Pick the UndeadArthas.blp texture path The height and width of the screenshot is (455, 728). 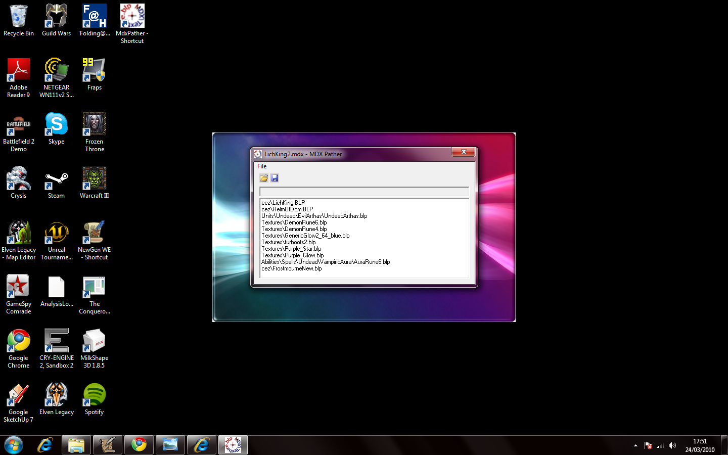(x=314, y=216)
